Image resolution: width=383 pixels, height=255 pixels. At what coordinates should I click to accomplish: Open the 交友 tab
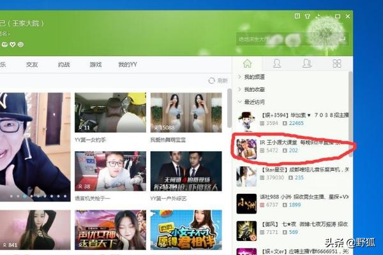click(x=32, y=64)
